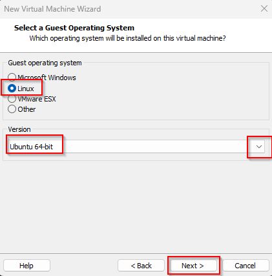Image resolution: width=272 pixels, height=276 pixels.
Task: Click the Help button
Action: pyautogui.click(x=26, y=266)
